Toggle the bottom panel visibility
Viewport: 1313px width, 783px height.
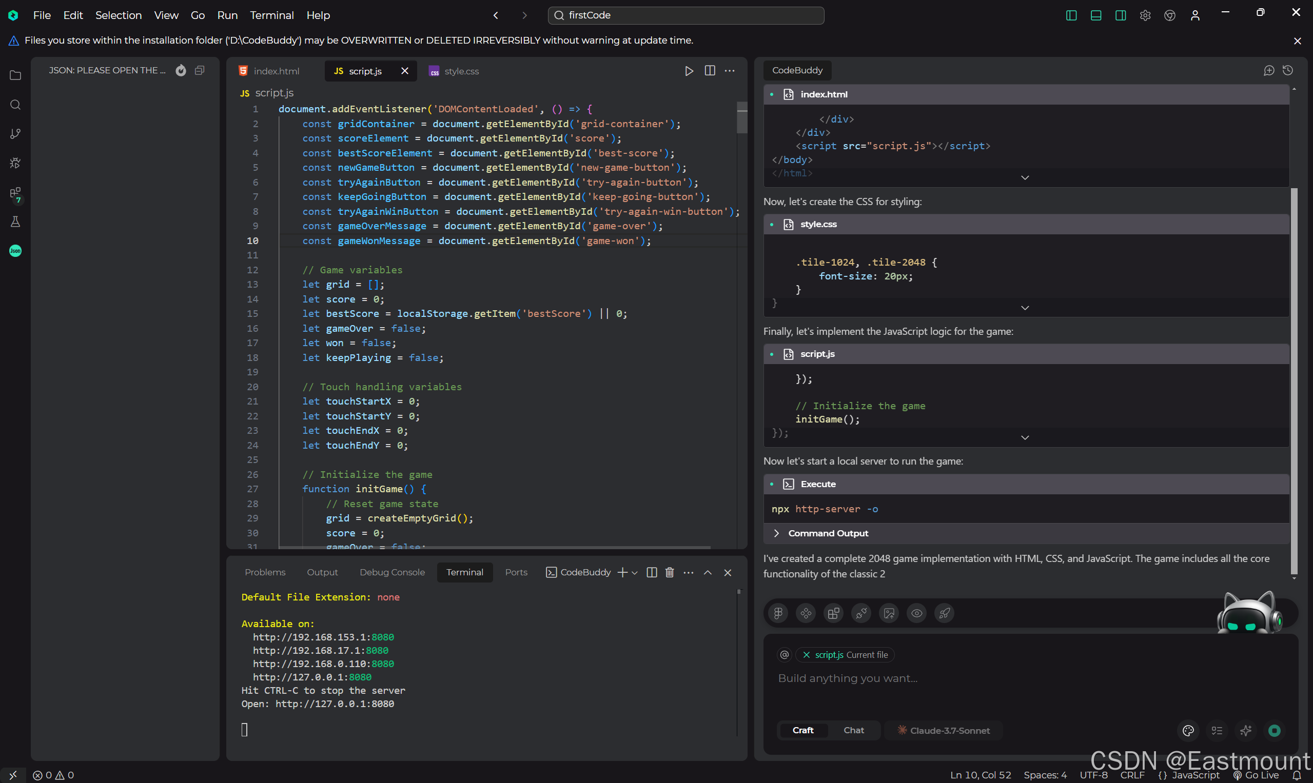coord(1096,15)
